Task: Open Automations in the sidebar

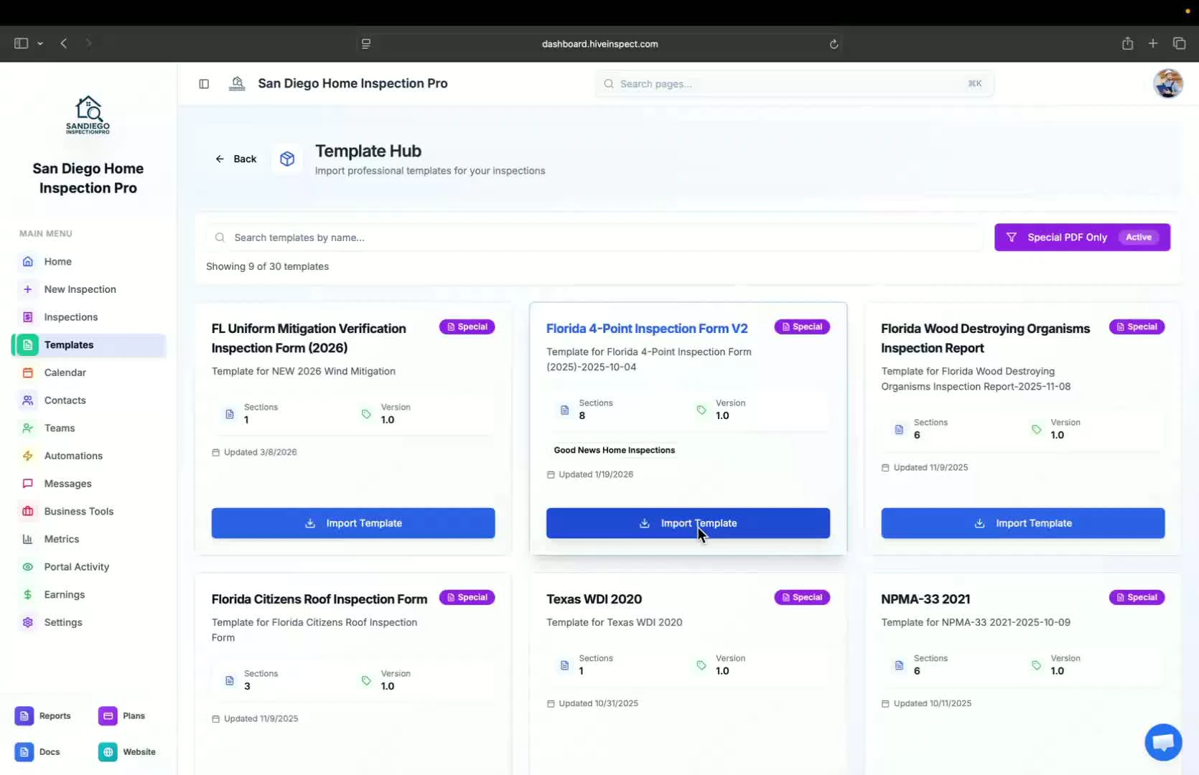Action: tap(75, 456)
